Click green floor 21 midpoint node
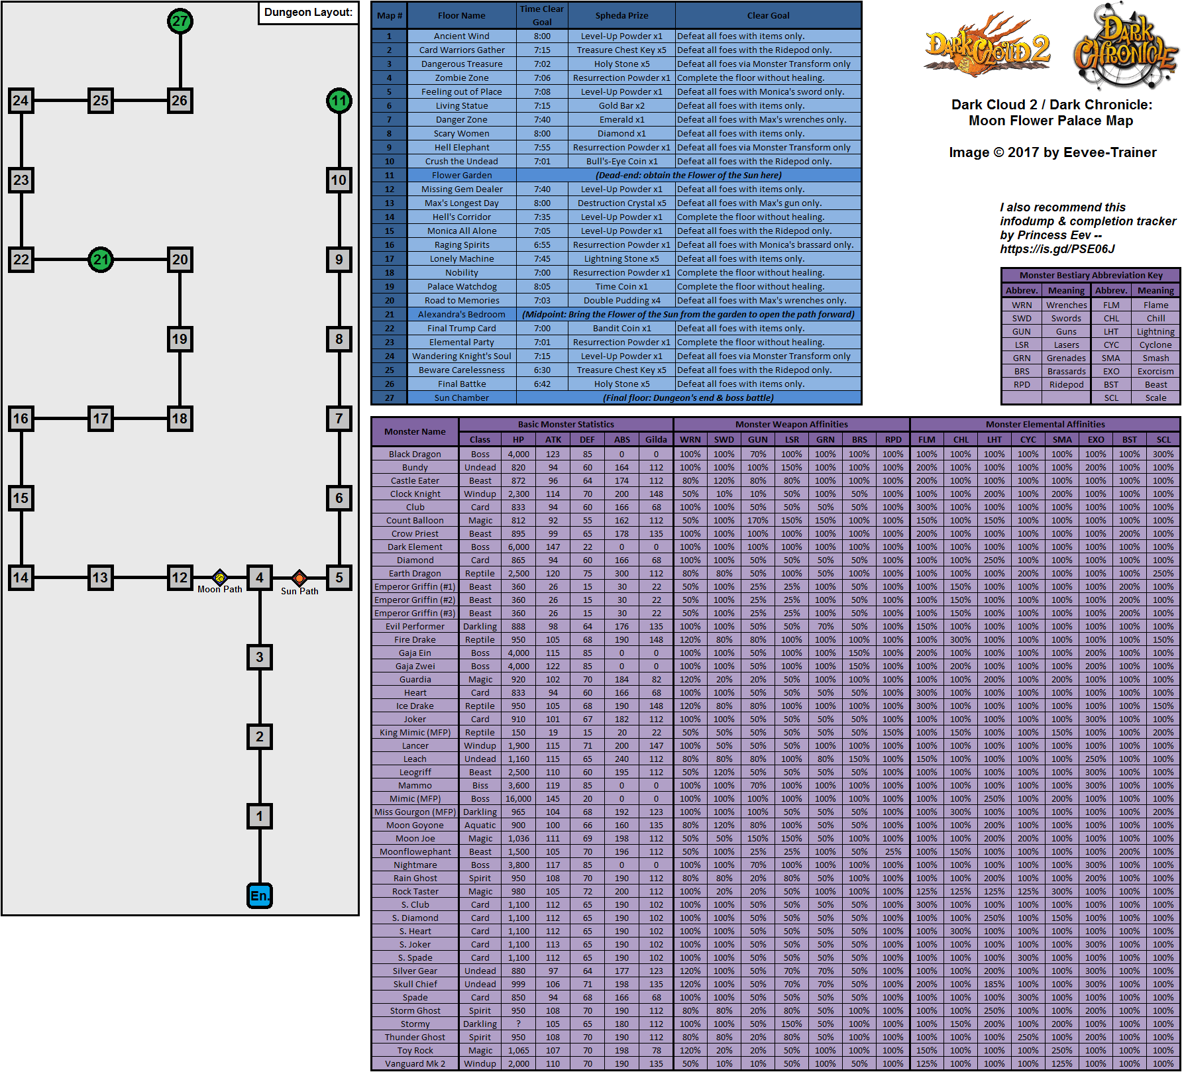This screenshot has height=1072, width=1182. [x=101, y=260]
